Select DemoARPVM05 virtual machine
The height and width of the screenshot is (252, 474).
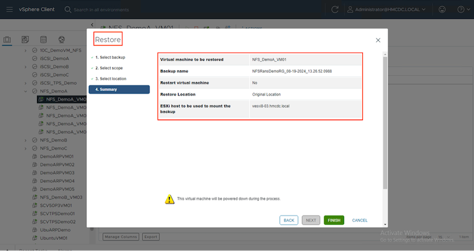(x=57, y=189)
